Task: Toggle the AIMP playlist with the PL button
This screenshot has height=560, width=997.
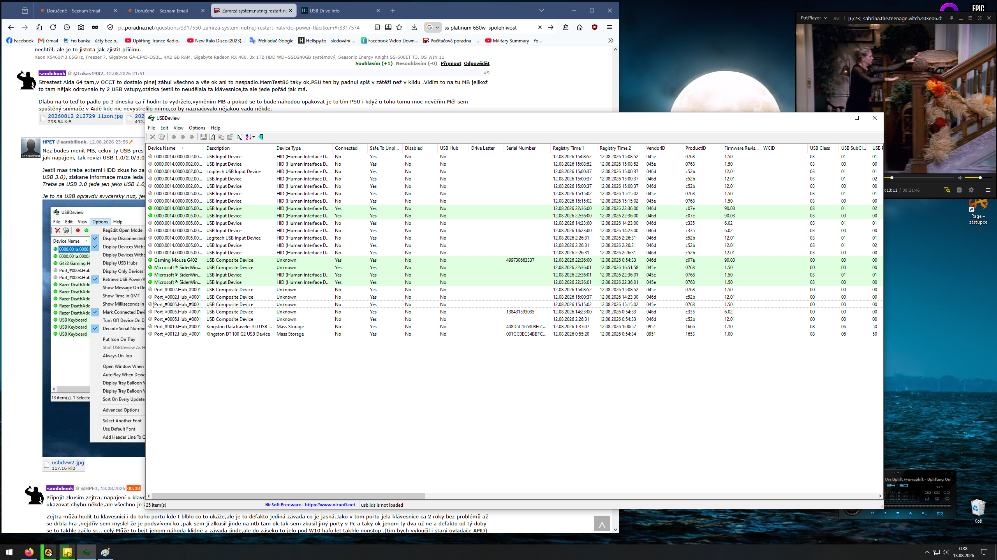Action: (x=925, y=513)
